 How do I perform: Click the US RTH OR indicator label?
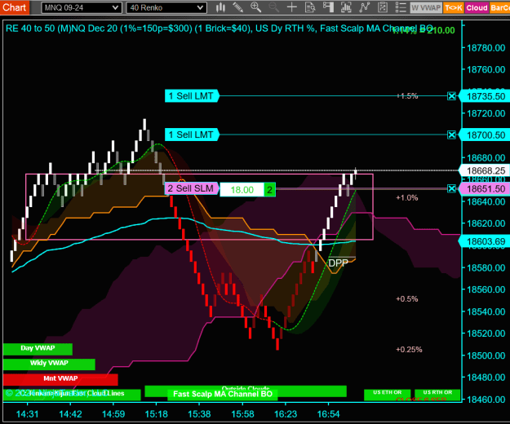[x=437, y=394]
